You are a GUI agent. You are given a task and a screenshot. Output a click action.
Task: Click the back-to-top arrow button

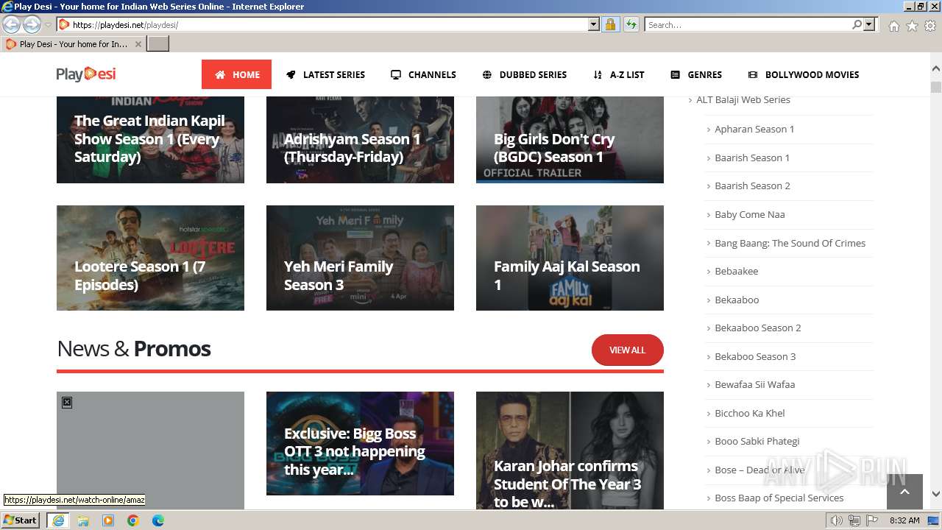pyautogui.click(x=904, y=492)
